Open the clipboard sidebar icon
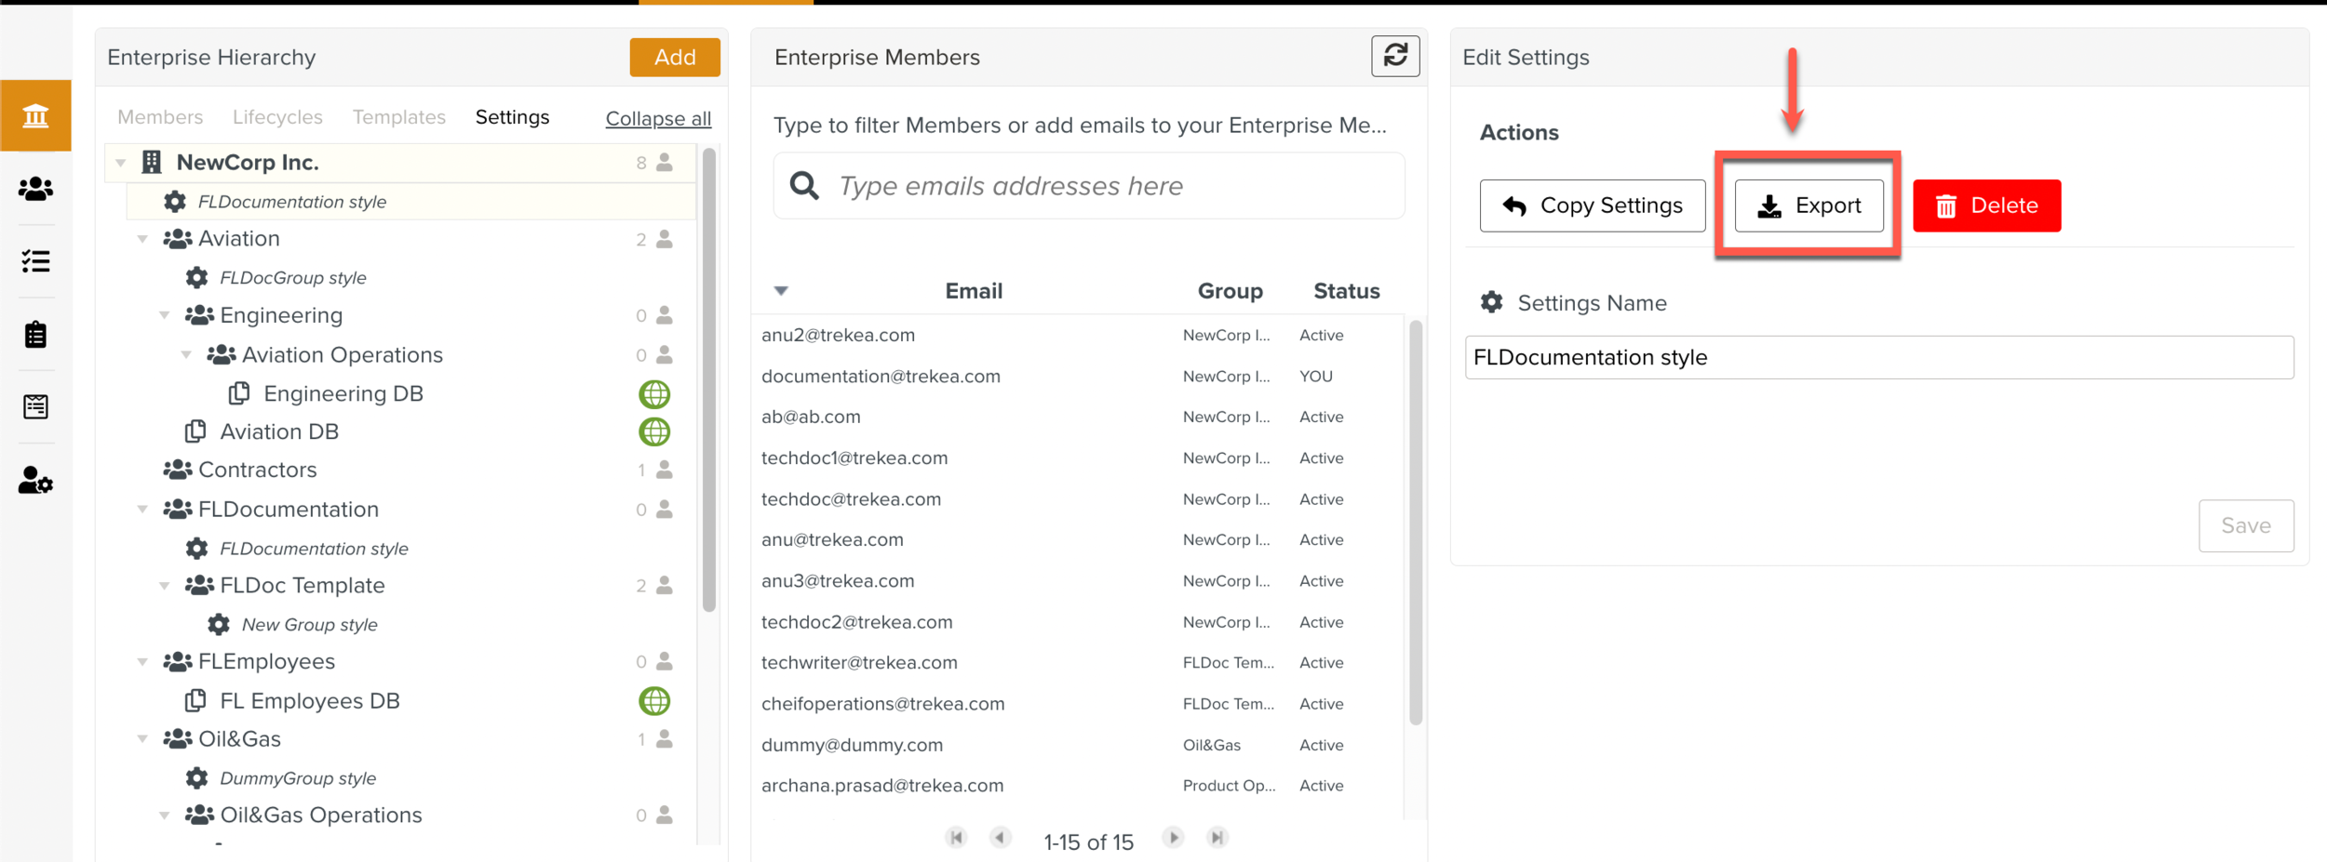Viewport: 2327px width, 862px height. tap(35, 334)
